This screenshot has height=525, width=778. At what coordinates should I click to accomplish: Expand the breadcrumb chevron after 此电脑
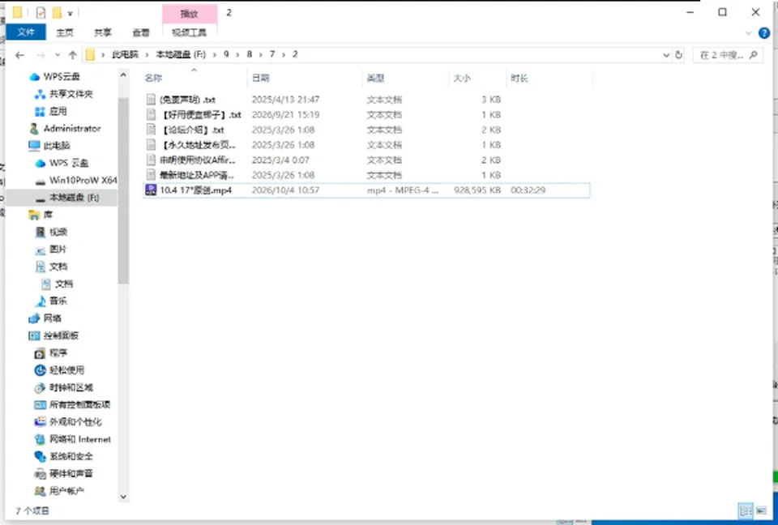click(x=147, y=54)
